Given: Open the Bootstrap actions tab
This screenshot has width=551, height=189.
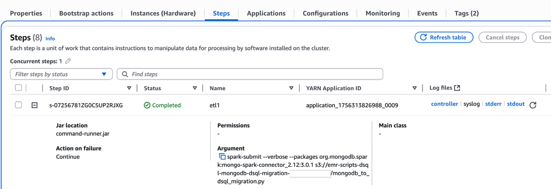Looking at the screenshot, I should [86, 13].
